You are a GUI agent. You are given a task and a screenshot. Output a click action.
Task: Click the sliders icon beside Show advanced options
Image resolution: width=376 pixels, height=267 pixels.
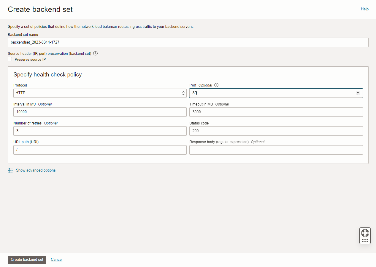click(10, 170)
